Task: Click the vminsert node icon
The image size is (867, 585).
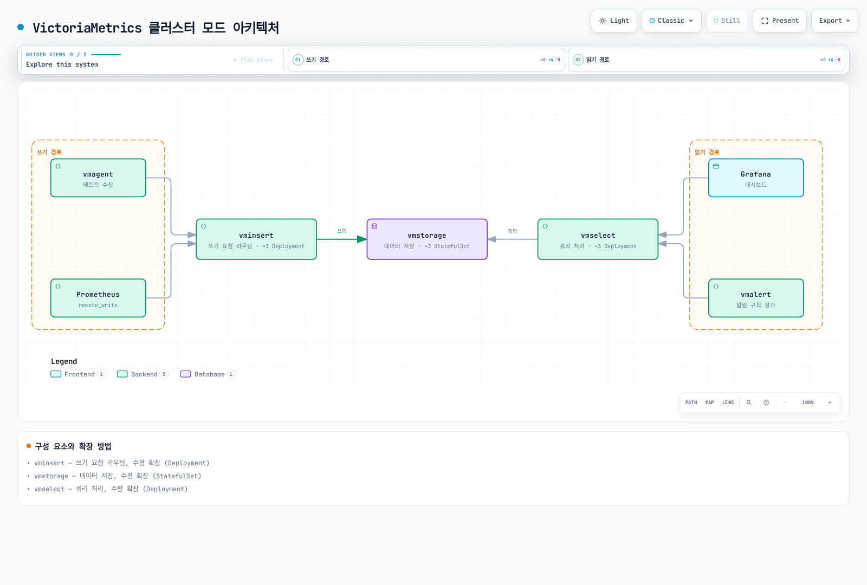Action: [x=204, y=226]
